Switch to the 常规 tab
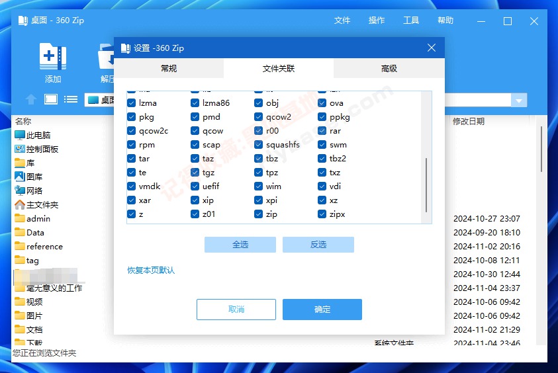The image size is (558, 373). tap(169, 68)
